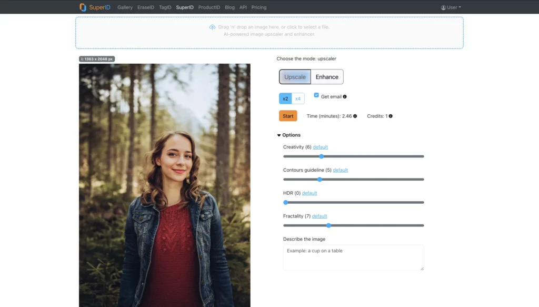Open the User dropdown menu
539x307 pixels.
pyautogui.click(x=451, y=7)
